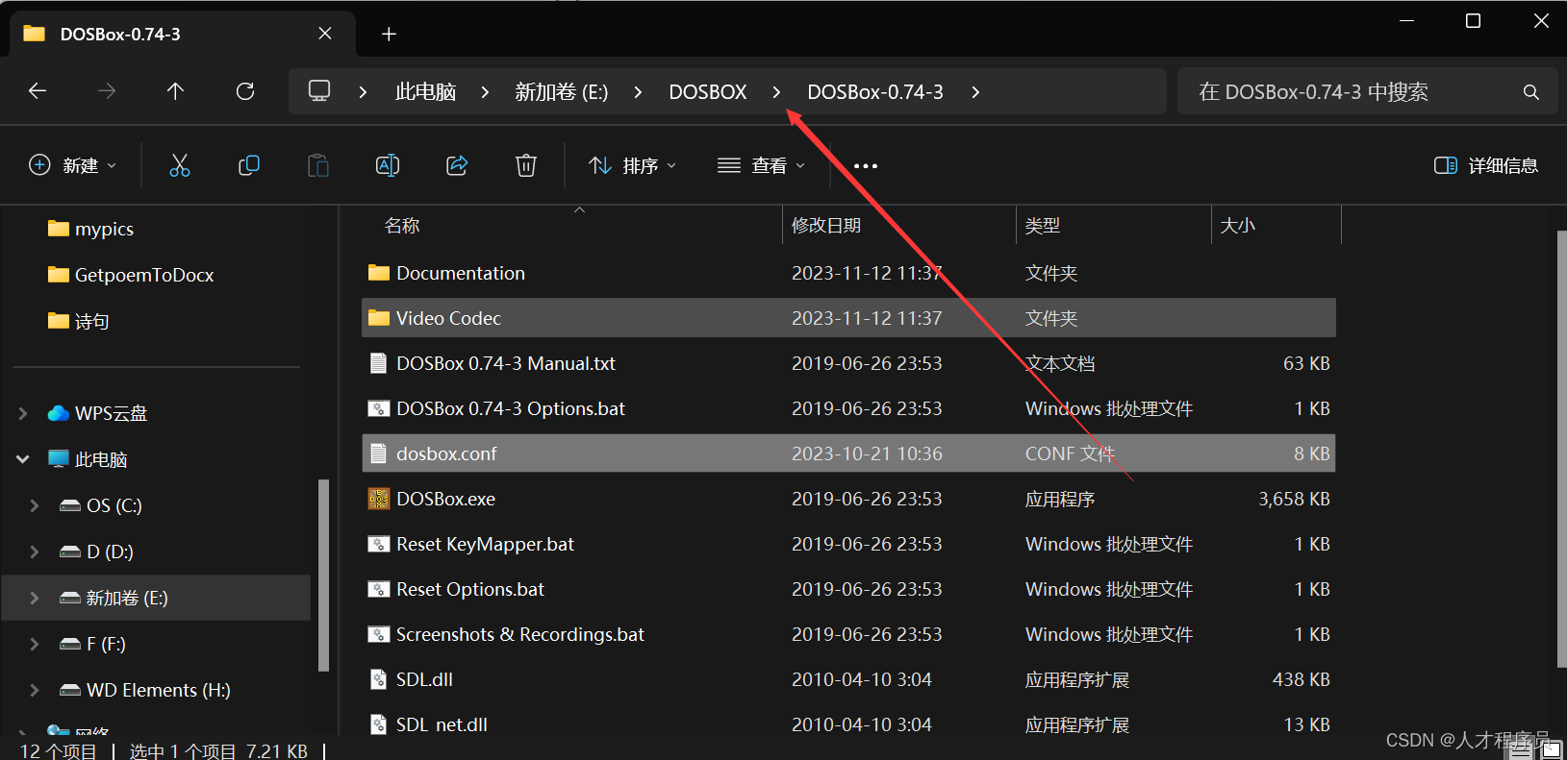The width and height of the screenshot is (1567, 760).
Task: Refresh the current folder view
Action: click(x=245, y=91)
